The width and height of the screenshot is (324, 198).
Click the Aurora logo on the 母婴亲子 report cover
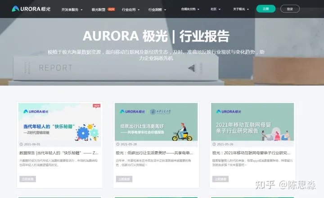(x=229, y=112)
